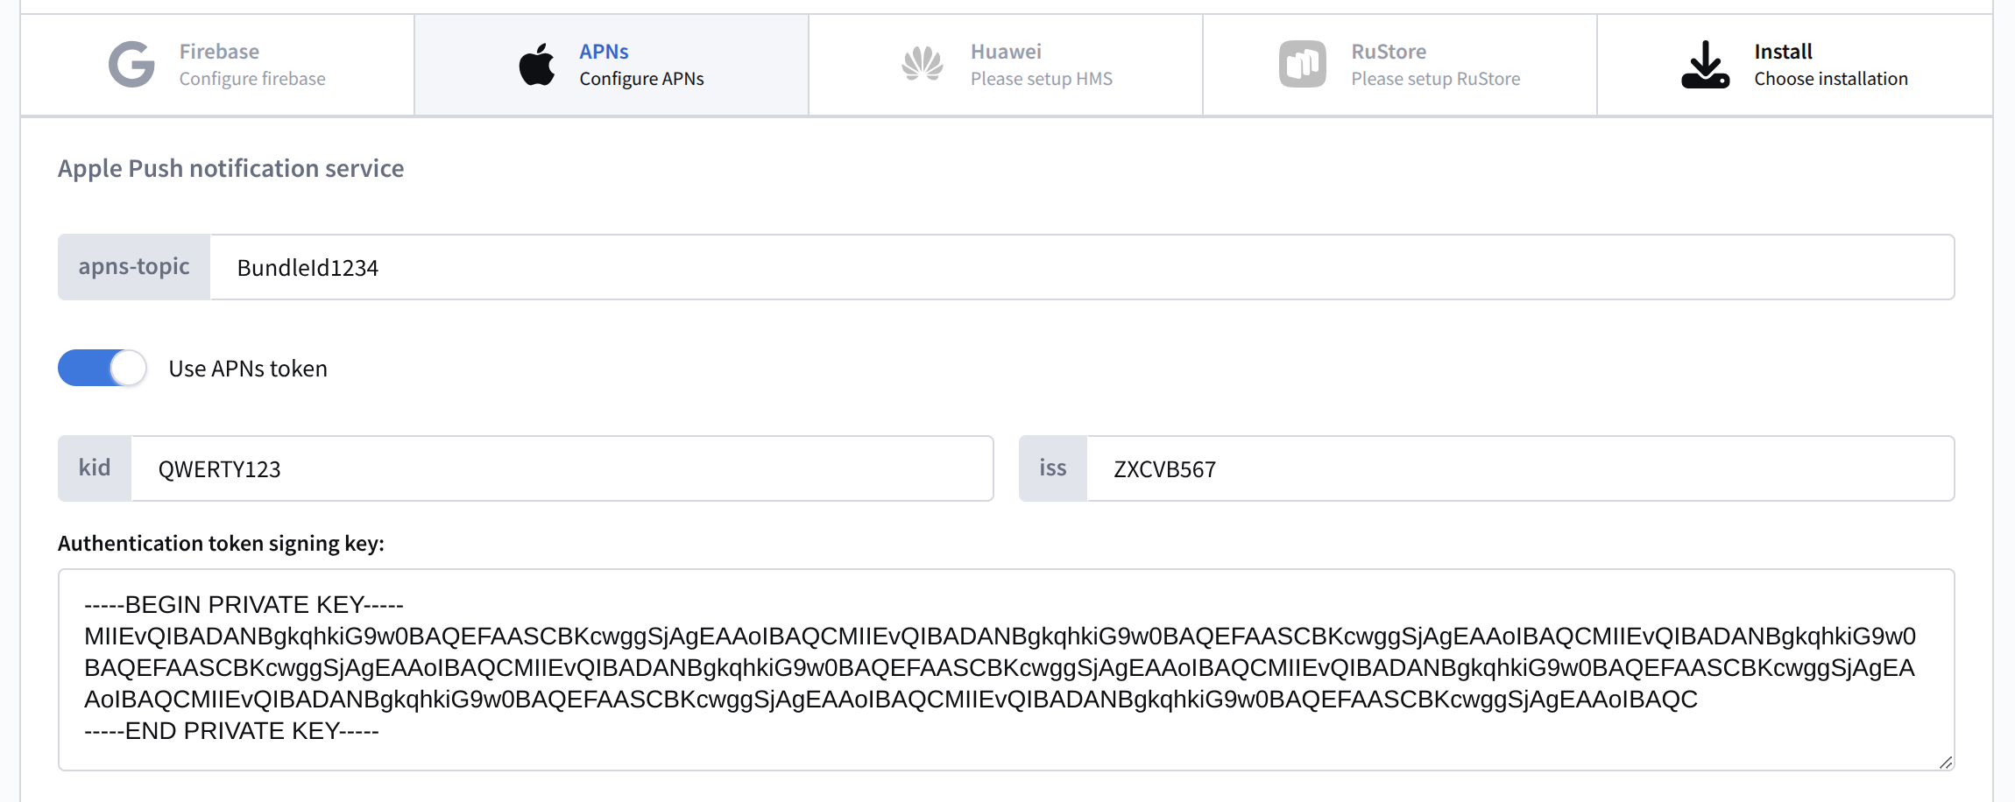
Task: Click the kid field label
Action: [x=95, y=468]
